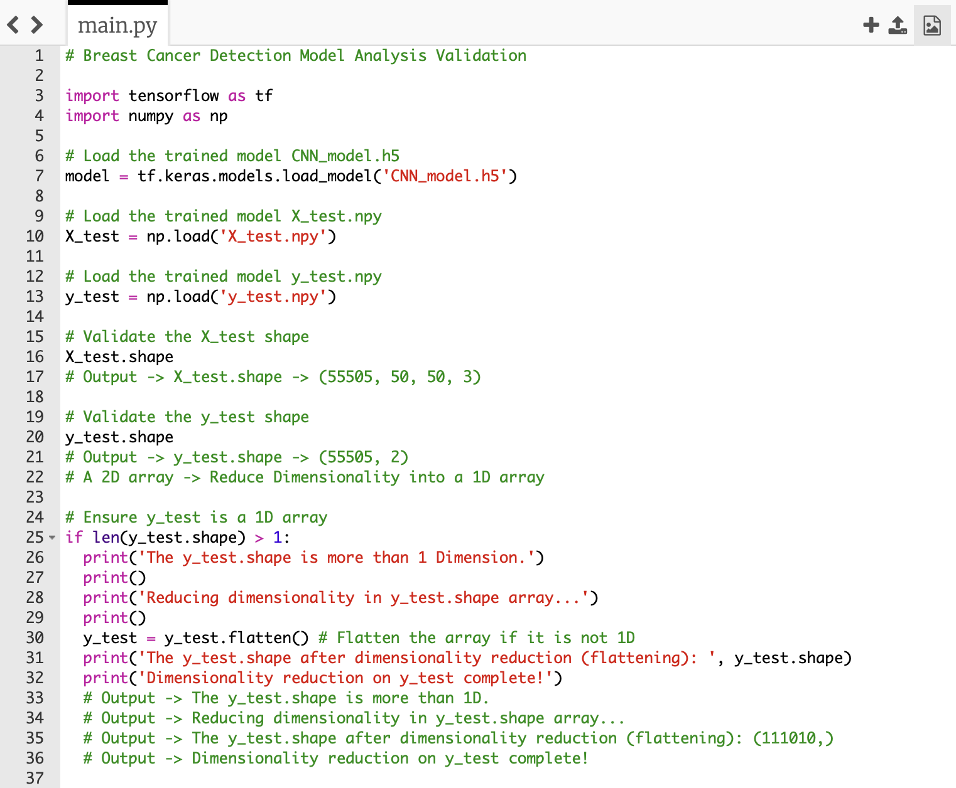The image size is (956, 788).
Task: Click print 'Dimensionality reduction on y_test complete!' line 32
Action: point(323,678)
